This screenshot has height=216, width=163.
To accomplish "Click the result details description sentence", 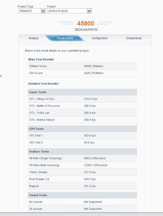I will click(x=57, y=51).
